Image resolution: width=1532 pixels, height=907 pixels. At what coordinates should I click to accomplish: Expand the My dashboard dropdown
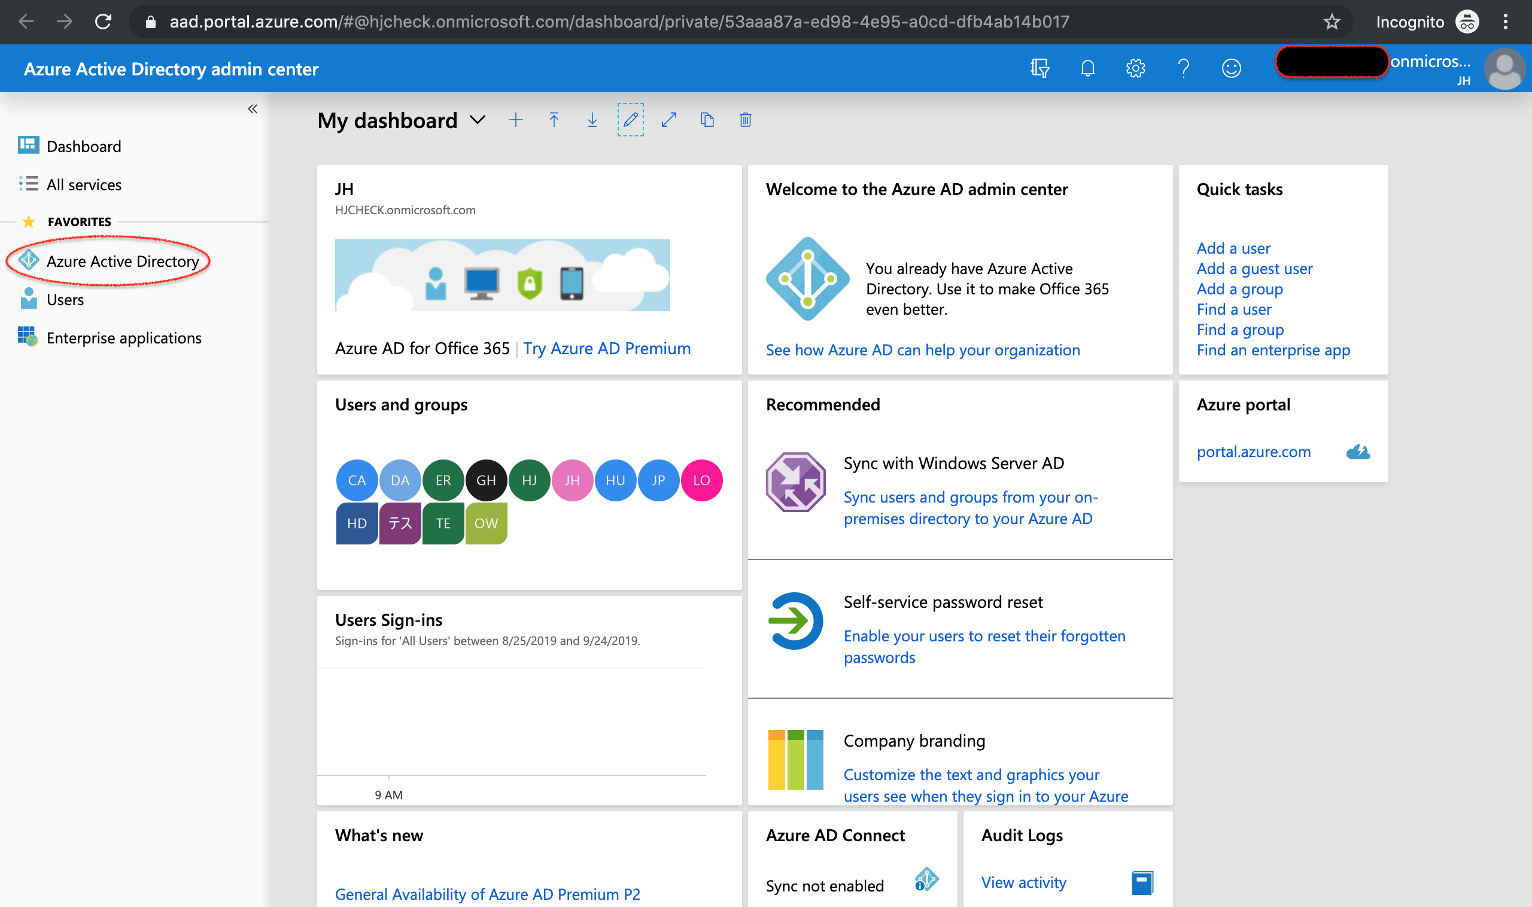478,120
